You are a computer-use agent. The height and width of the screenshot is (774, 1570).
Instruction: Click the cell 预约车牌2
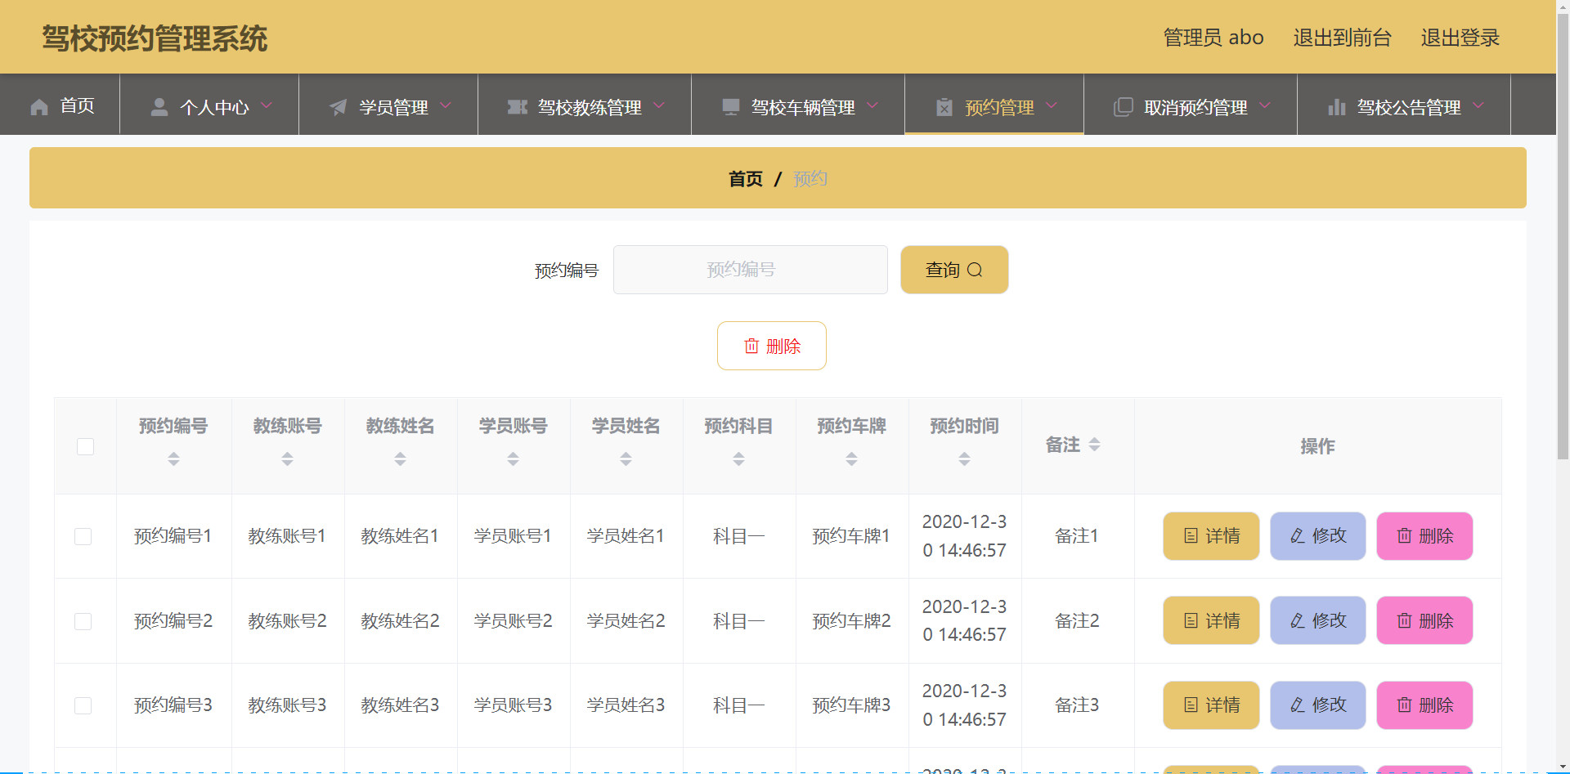coord(851,621)
